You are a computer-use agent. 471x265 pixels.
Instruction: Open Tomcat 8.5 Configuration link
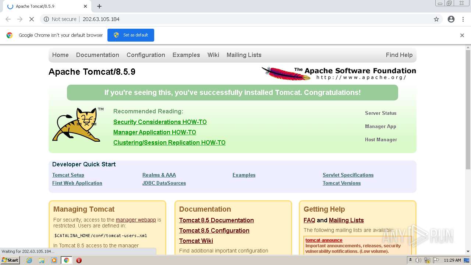(x=214, y=230)
